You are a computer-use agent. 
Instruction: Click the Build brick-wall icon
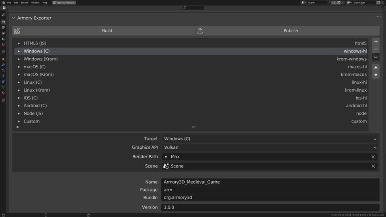pos(17,31)
